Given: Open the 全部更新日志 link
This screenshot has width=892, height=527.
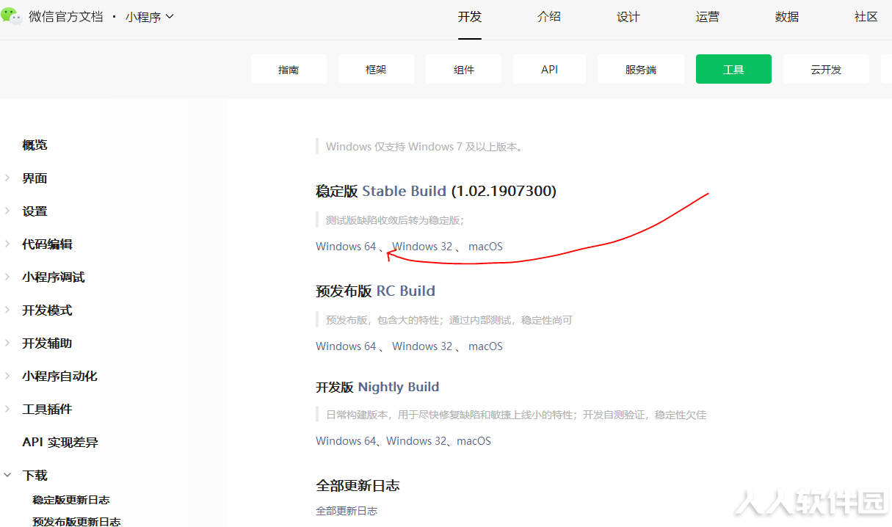Looking at the screenshot, I should (347, 511).
